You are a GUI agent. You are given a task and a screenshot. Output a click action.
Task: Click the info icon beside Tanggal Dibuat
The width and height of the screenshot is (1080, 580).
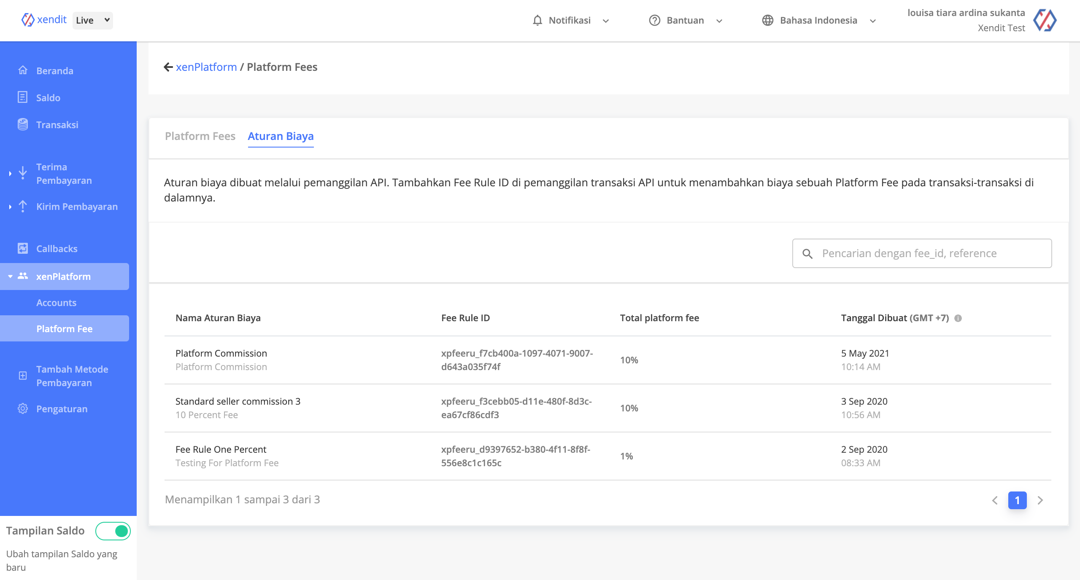[958, 318]
